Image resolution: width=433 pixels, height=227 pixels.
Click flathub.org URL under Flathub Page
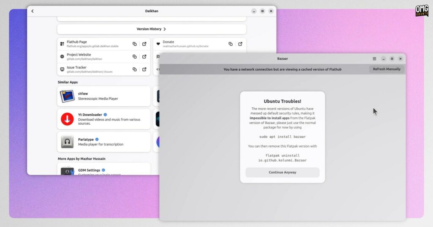click(93, 46)
